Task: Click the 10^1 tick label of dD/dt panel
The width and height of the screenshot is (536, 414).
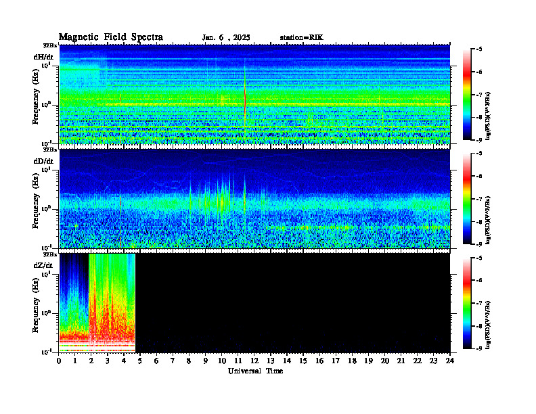Action: [x=46, y=169]
